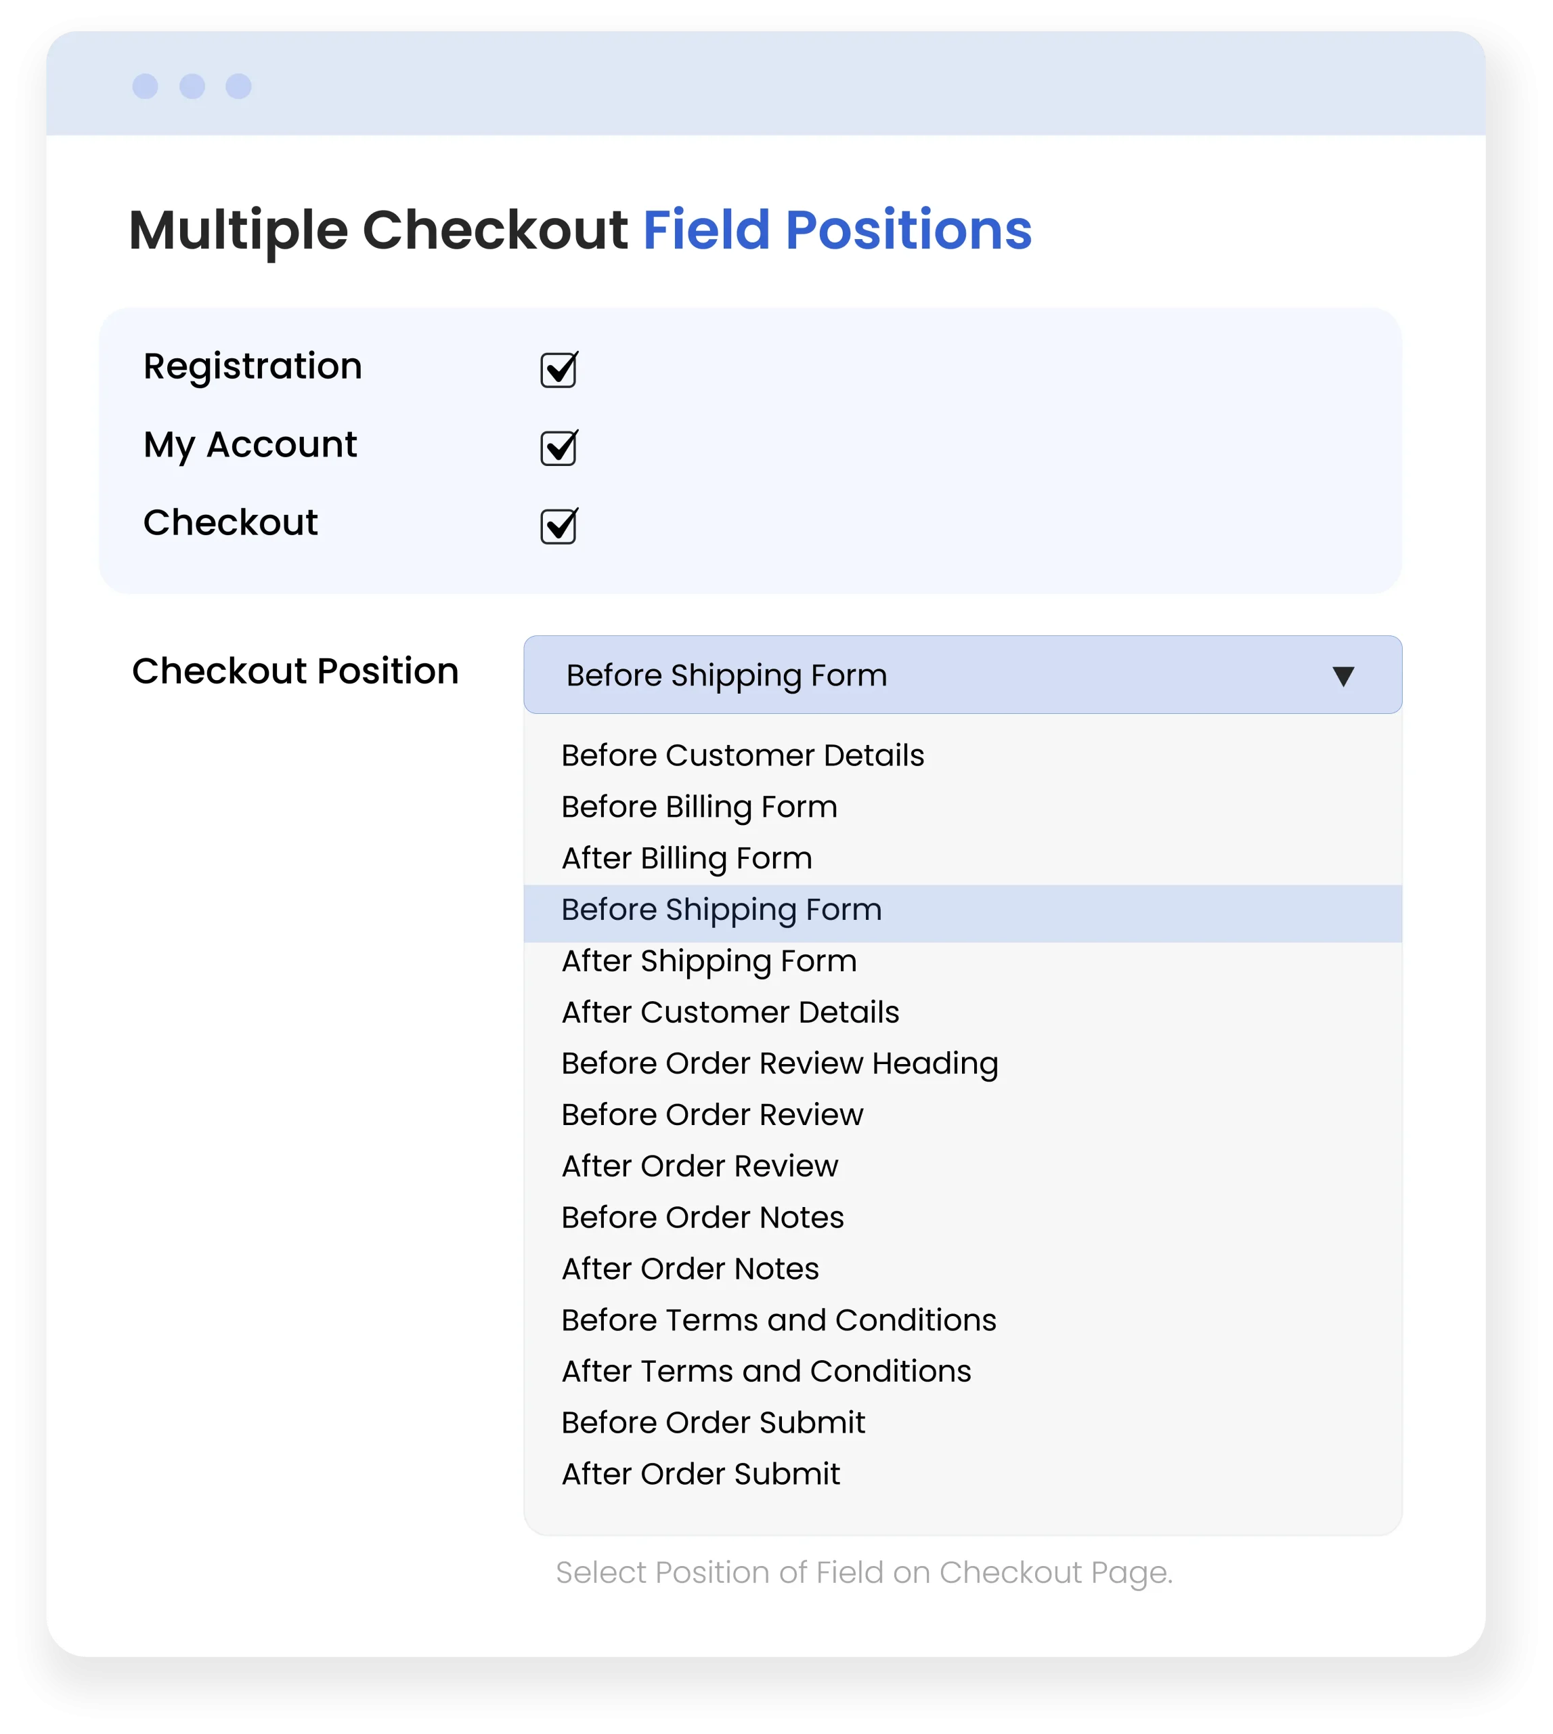
Task: Click the first window control dot
Action: point(145,86)
